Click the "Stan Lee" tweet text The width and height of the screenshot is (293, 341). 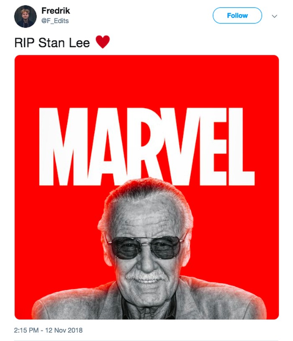coord(64,43)
